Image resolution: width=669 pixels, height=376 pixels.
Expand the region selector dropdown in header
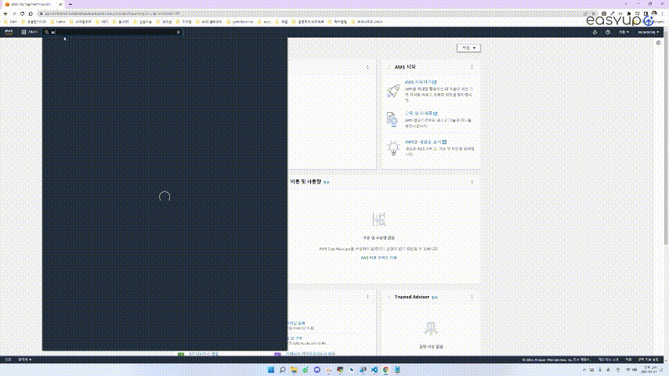pyautogui.click(x=624, y=32)
